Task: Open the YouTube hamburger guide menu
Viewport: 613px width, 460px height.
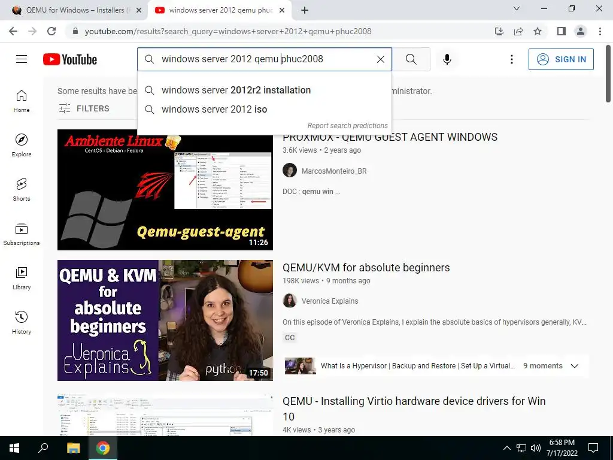Action: click(x=22, y=59)
